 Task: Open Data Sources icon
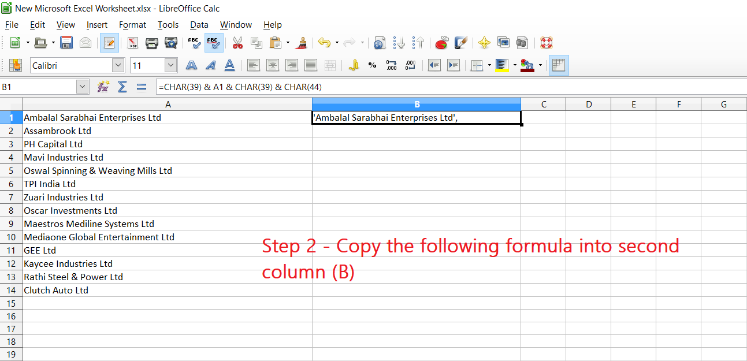click(x=522, y=43)
